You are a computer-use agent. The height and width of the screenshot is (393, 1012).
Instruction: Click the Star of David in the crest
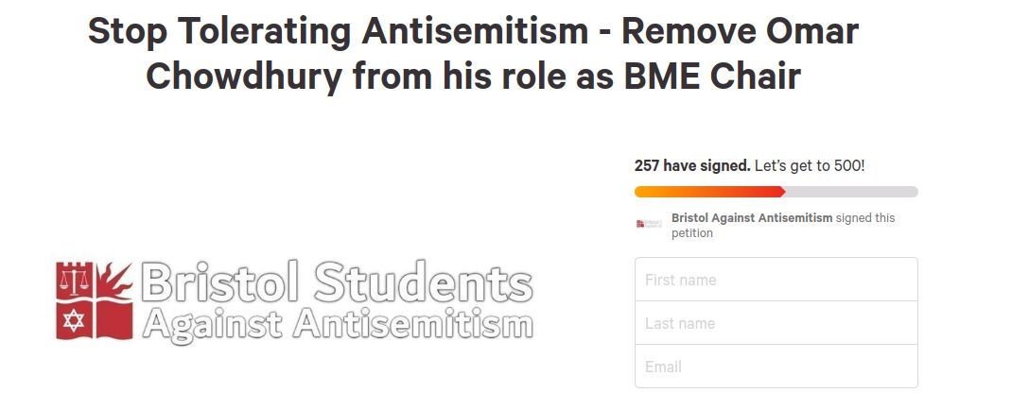[74, 319]
